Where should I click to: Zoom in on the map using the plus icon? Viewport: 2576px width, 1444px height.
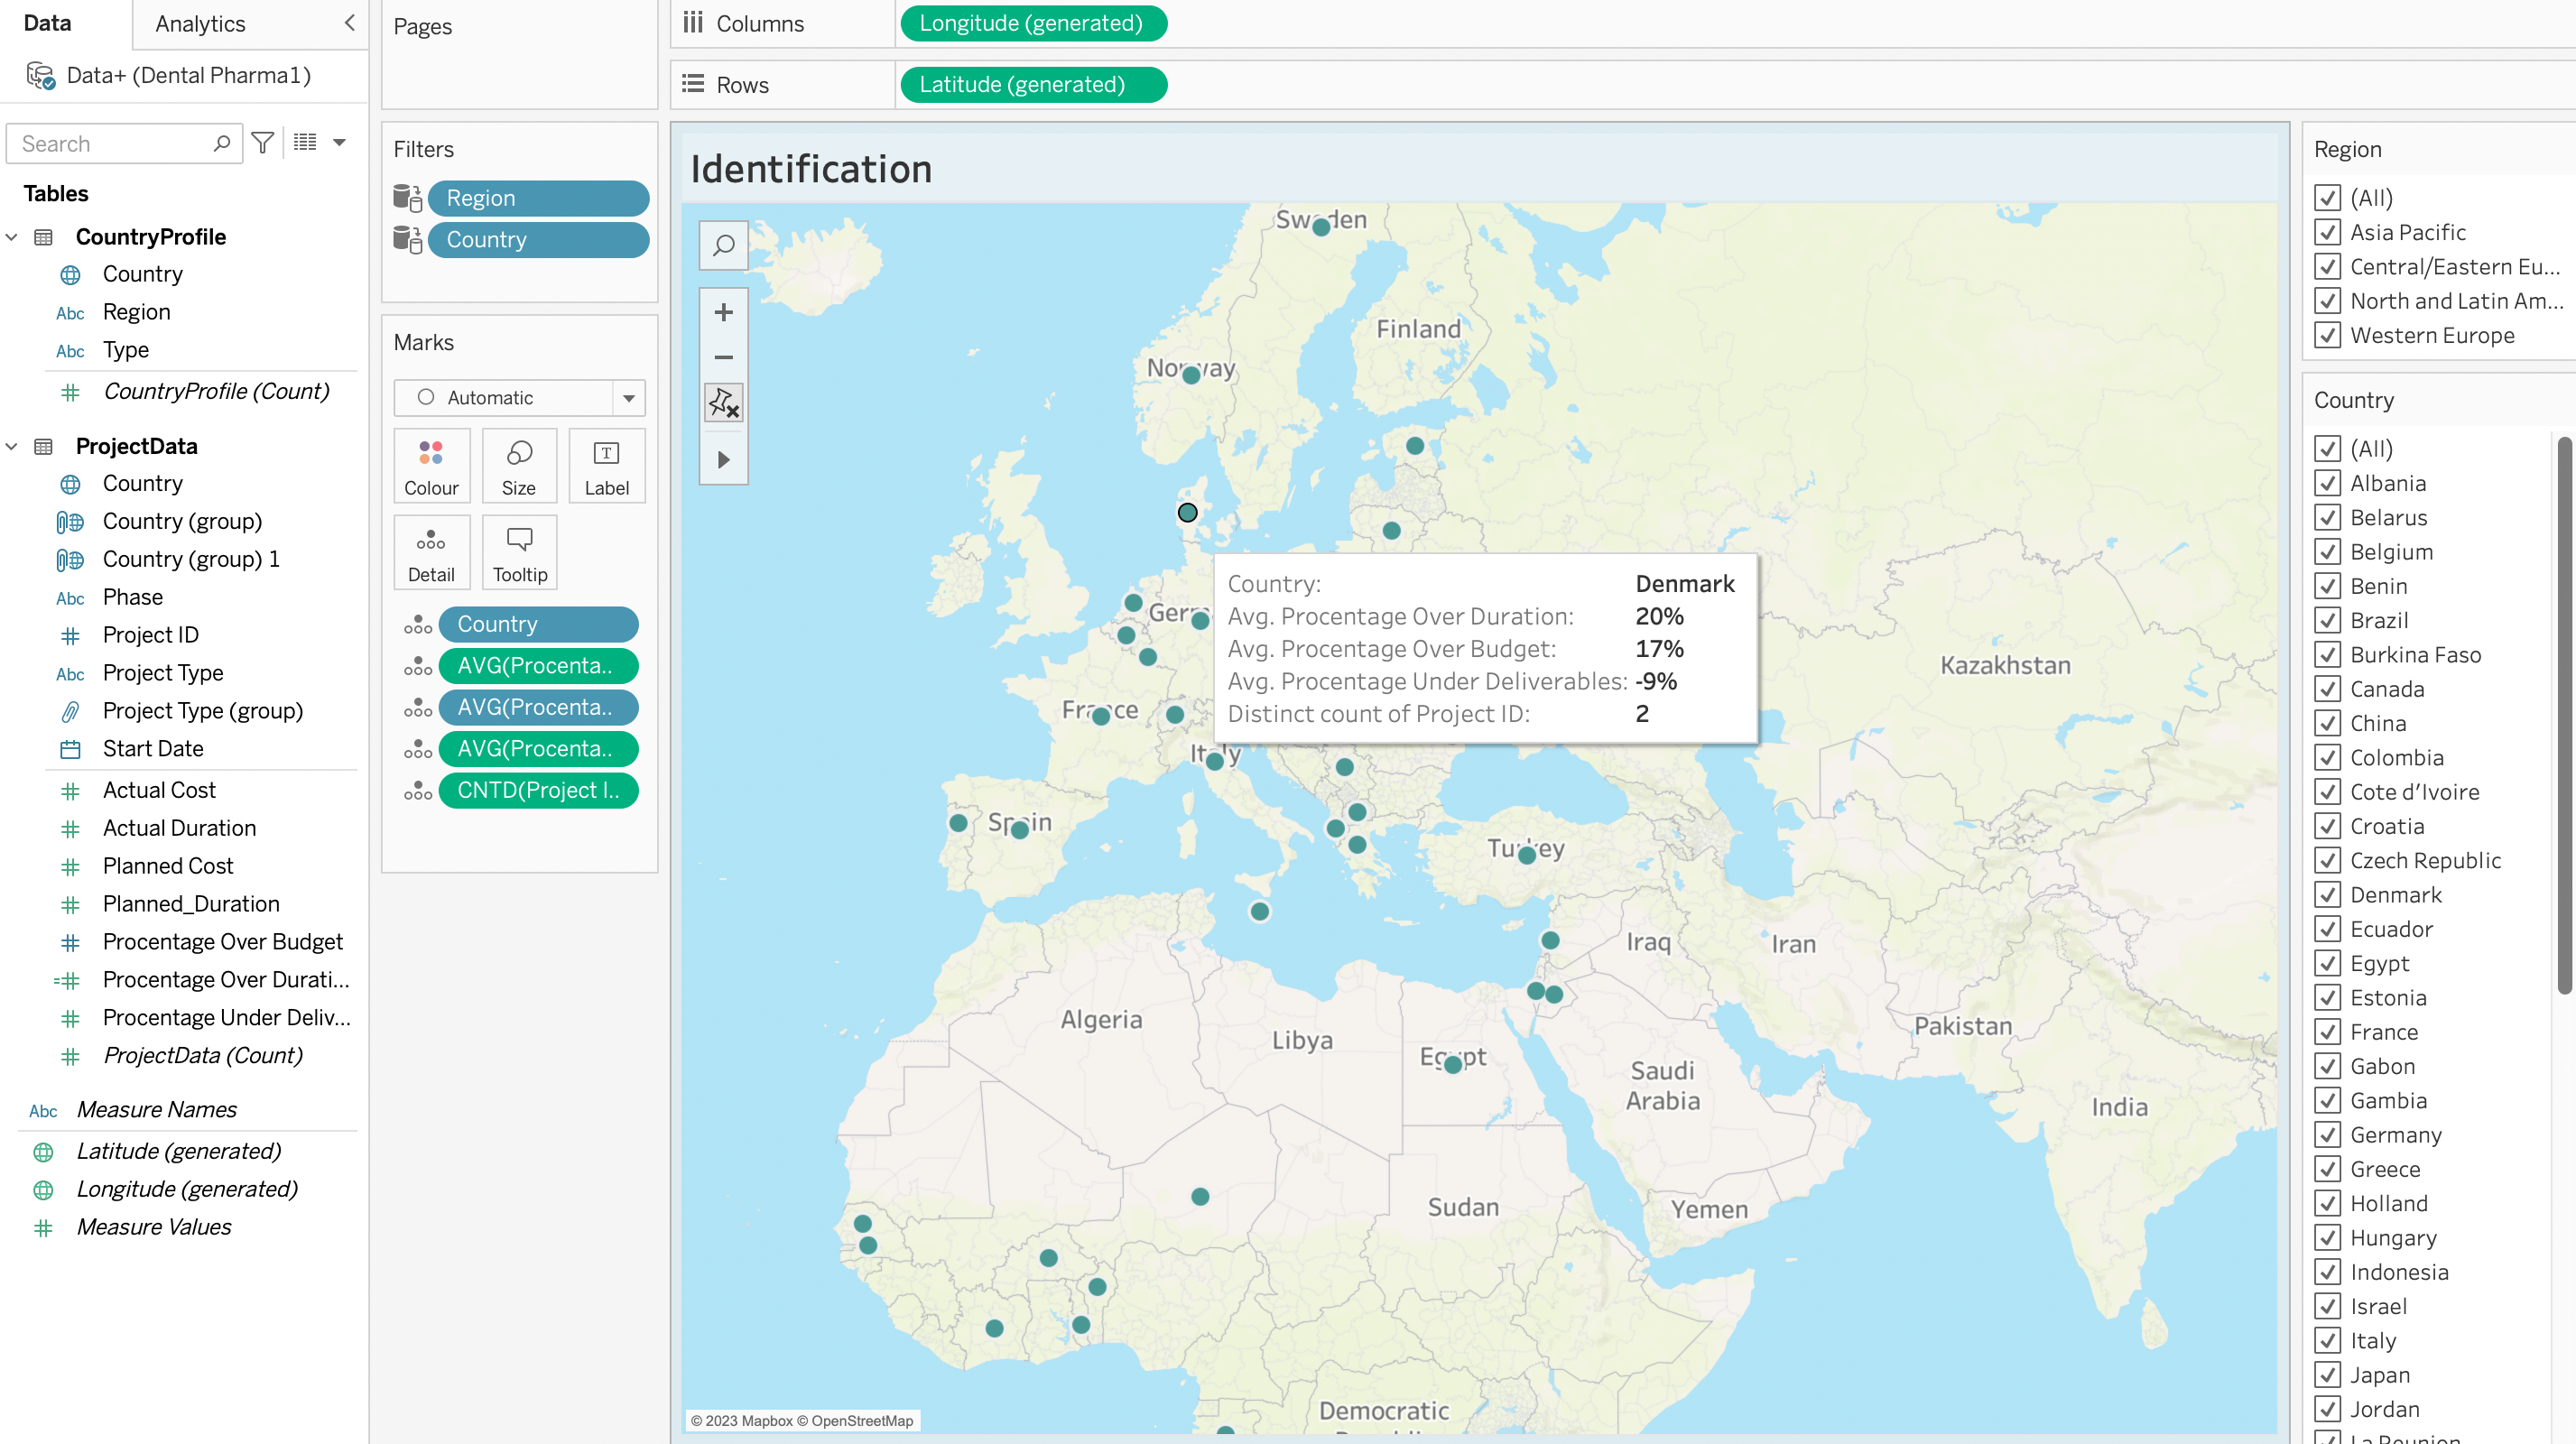[x=723, y=312]
